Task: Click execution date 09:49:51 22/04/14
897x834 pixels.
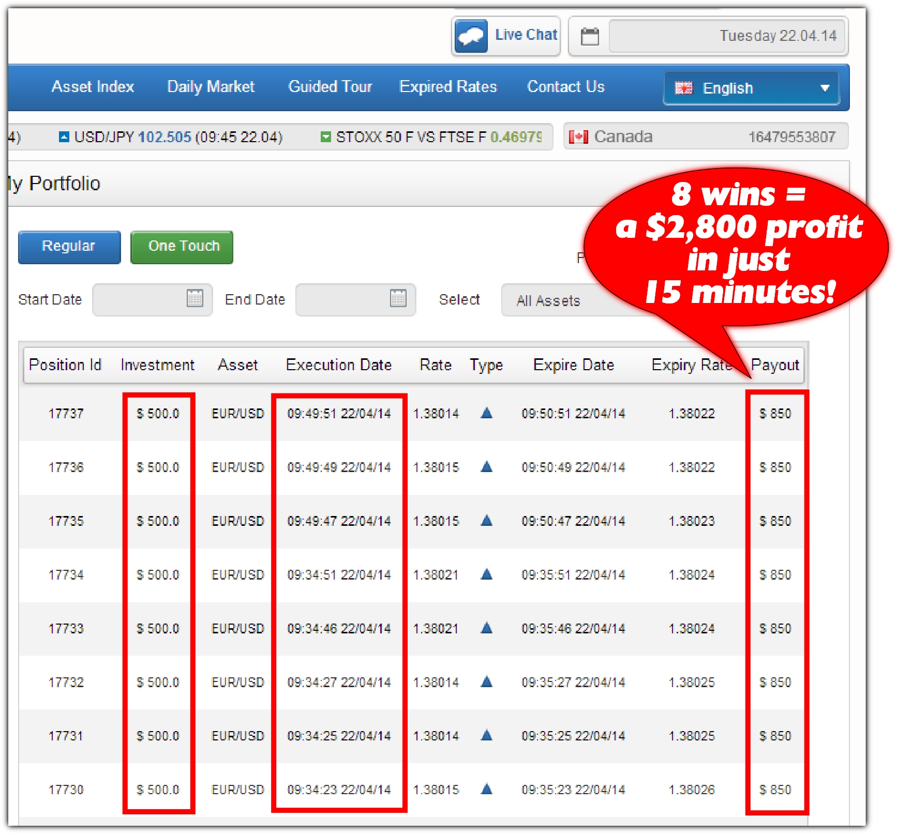Action: [339, 414]
